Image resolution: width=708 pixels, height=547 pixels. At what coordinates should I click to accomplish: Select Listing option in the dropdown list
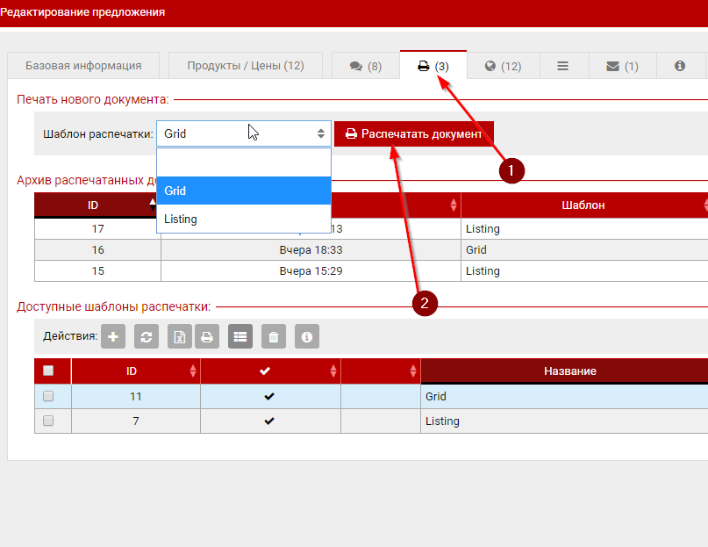click(243, 219)
